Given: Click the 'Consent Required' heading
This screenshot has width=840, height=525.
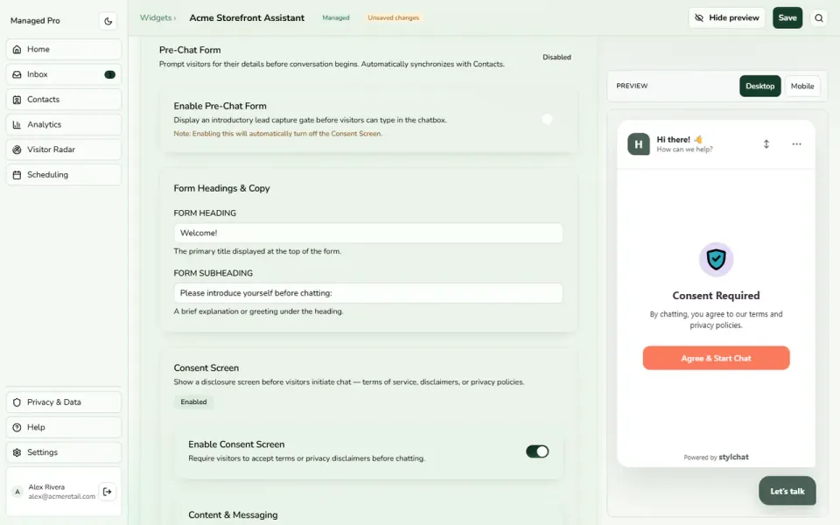Looking at the screenshot, I should click(x=716, y=296).
